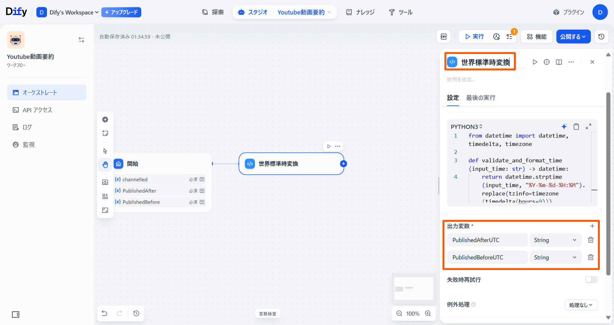Copy code with the clipboard icon
The image size is (614, 325).
point(576,127)
